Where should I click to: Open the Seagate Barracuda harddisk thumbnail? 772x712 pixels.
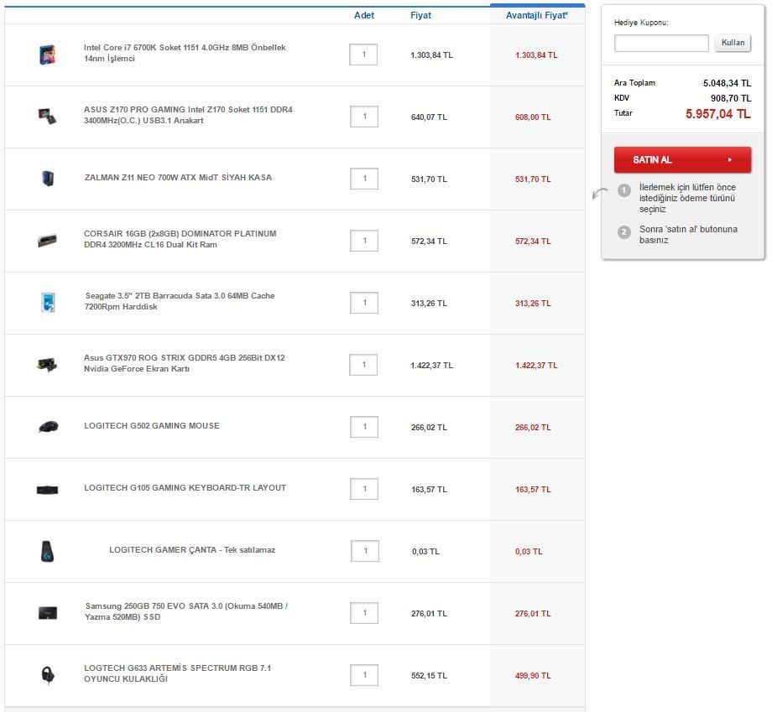point(48,303)
